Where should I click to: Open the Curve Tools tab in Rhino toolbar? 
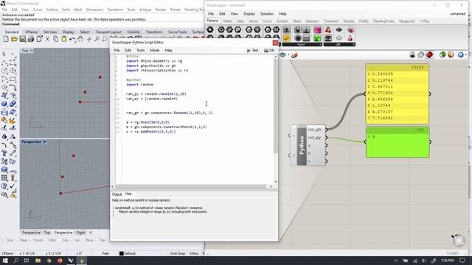point(177,32)
